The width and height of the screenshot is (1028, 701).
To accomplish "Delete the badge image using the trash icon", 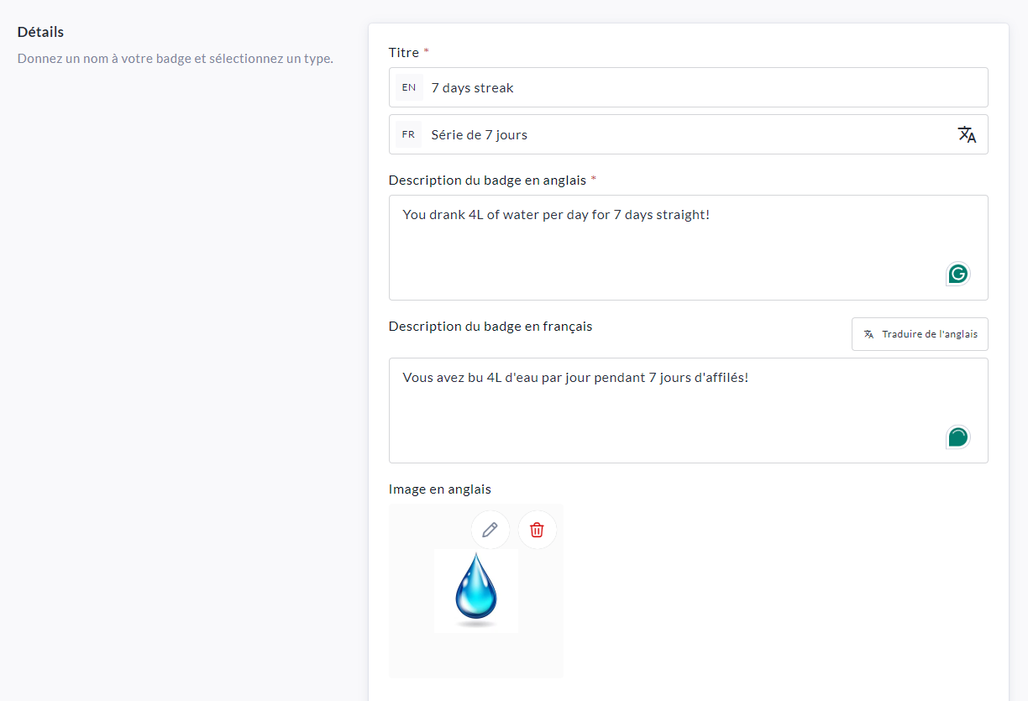I will point(537,530).
